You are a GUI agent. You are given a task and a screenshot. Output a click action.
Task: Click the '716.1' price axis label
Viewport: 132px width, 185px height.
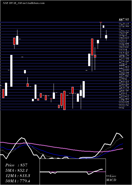(x=123, y=93)
